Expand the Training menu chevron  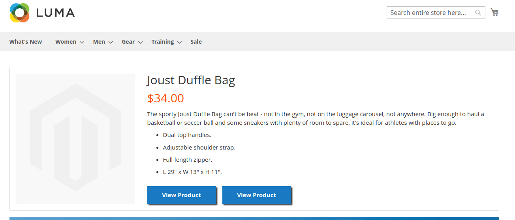point(179,42)
